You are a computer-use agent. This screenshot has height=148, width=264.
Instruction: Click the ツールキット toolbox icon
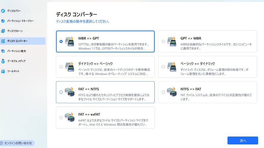click(x=3, y=71)
